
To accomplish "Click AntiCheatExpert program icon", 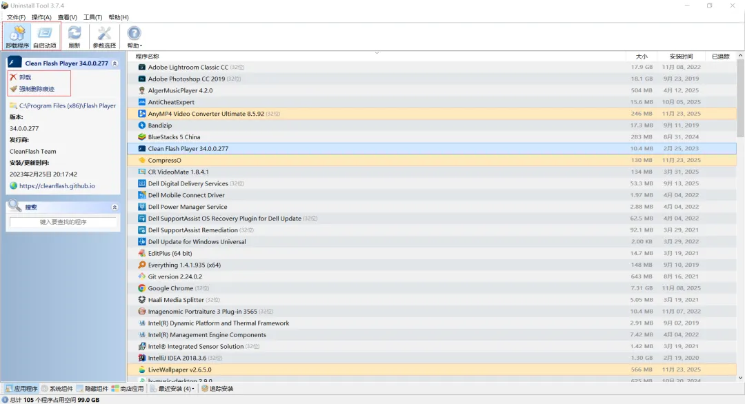I will point(141,102).
